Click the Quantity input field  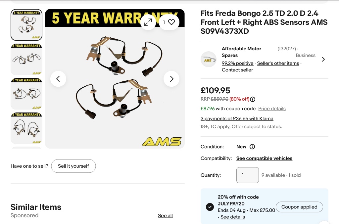point(247,175)
